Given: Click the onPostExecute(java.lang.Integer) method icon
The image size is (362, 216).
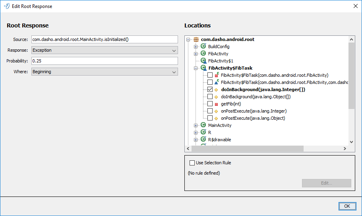Looking at the screenshot, I should tap(217, 111).
